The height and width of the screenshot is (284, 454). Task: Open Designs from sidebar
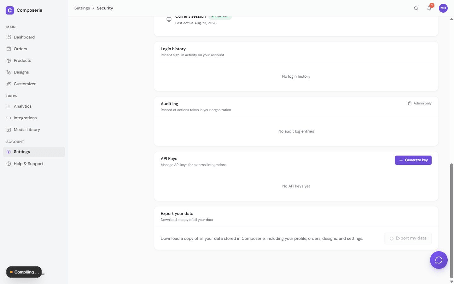click(x=34, y=72)
